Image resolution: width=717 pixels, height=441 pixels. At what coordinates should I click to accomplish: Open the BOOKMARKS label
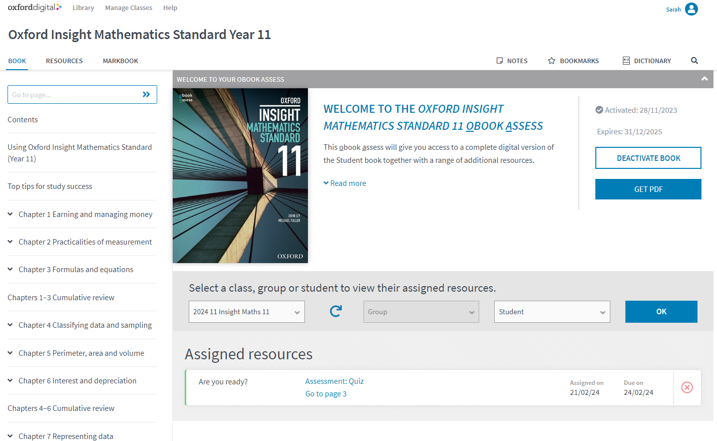[x=579, y=61]
